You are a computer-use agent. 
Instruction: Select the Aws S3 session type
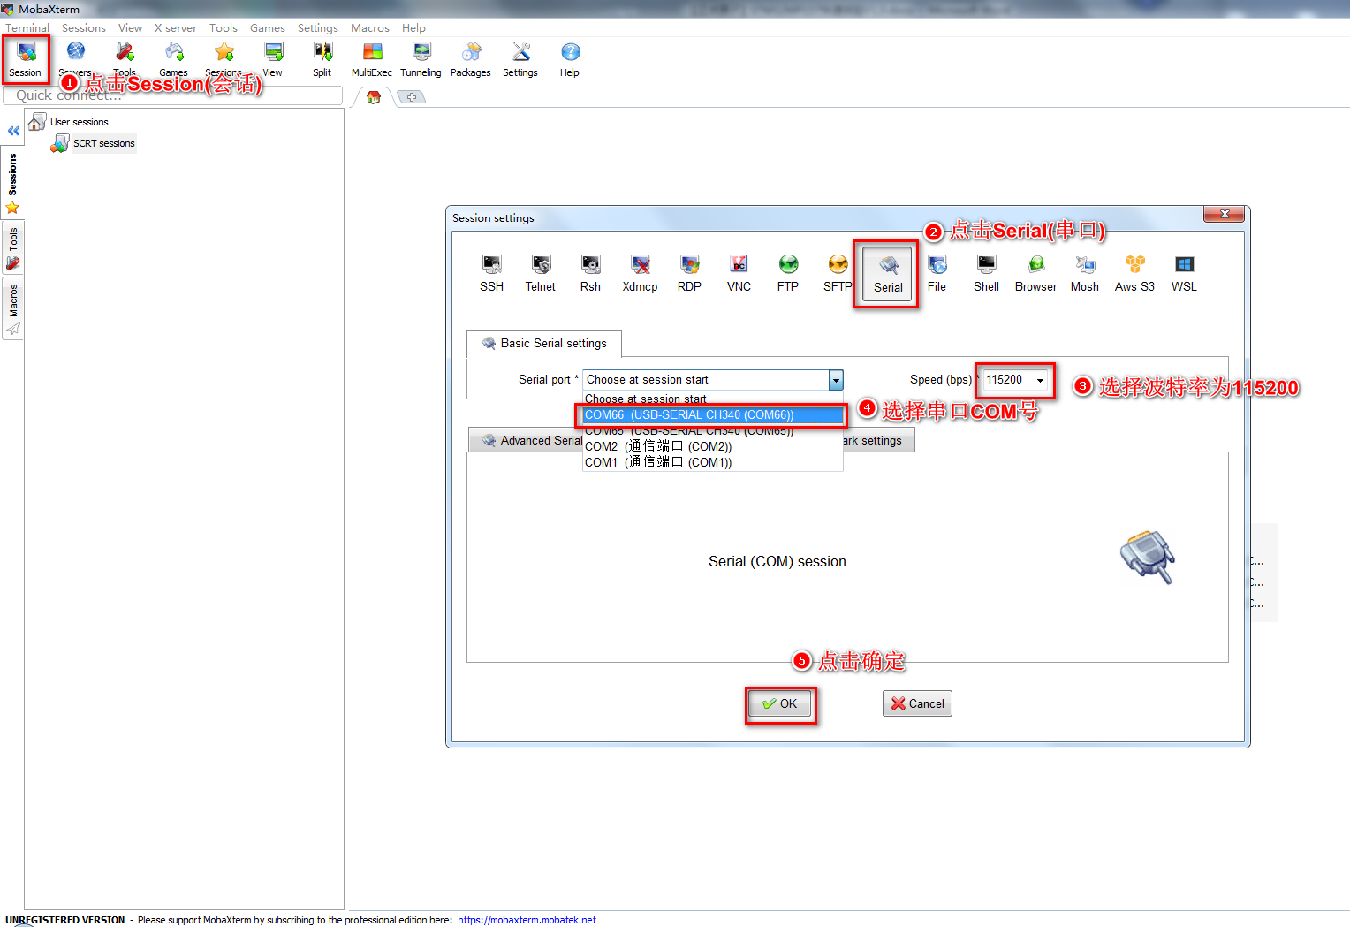(x=1134, y=273)
